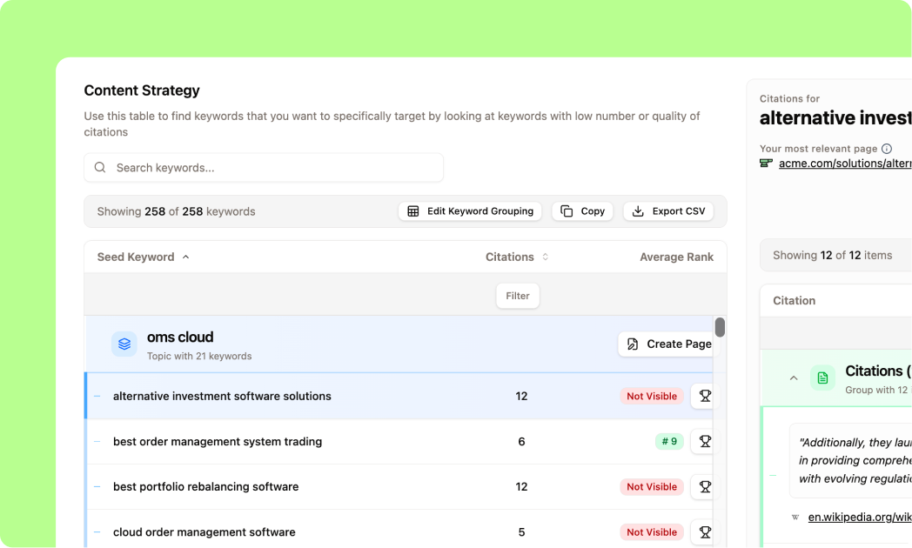Click the green Citations document icon

(x=822, y=378)
